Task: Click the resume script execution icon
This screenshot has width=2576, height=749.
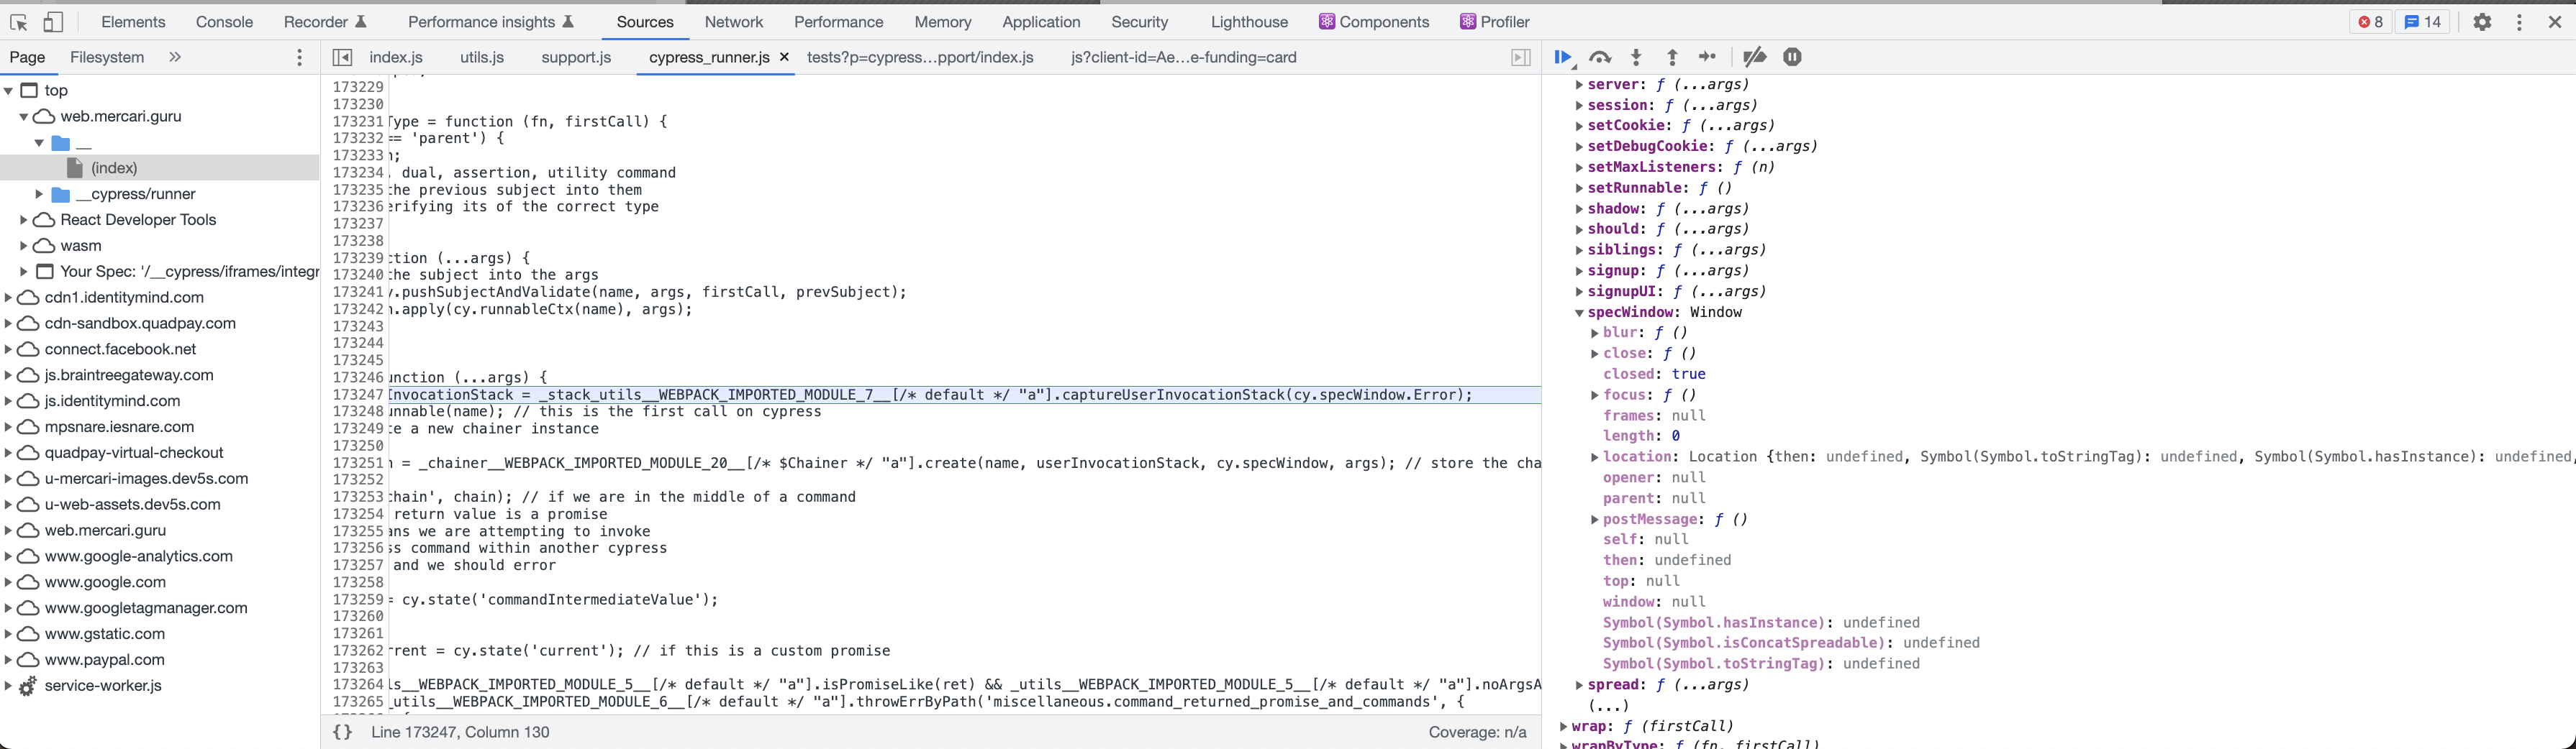Action: pyautogui.click(x=1563, y=57)
